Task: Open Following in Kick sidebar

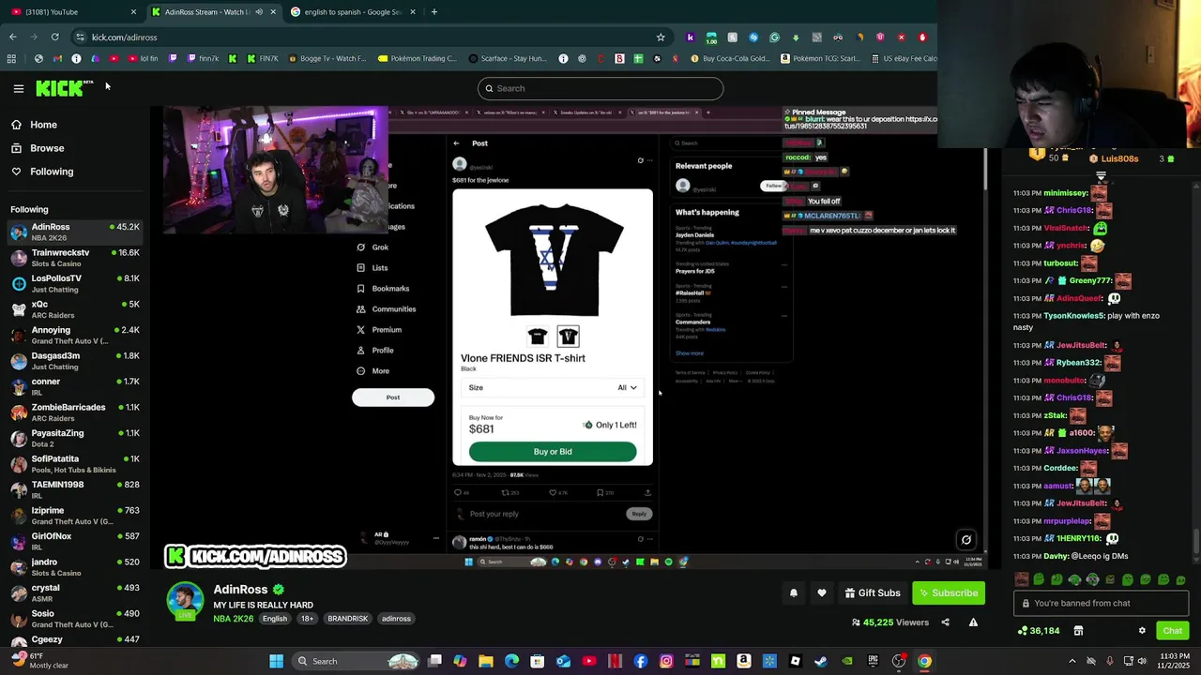Action: tap(52, 172)
